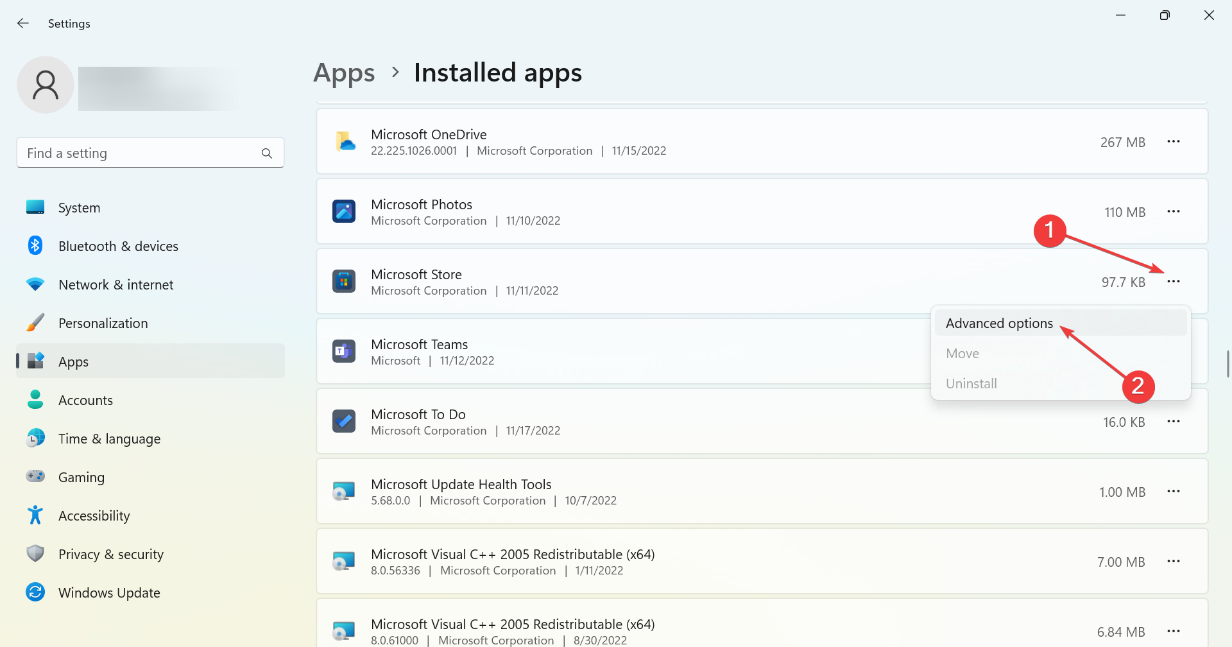The height and width of the screenshot is (647, 1232).
Task: Click the Apps breadcrumb link
Action: (x=344, y=73)
